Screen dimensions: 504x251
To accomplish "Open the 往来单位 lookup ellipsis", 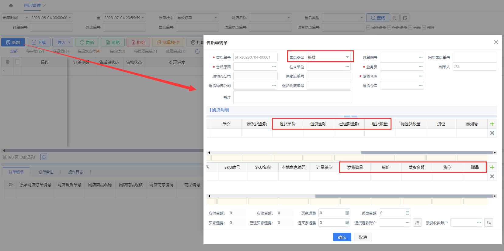I will 347,67.
